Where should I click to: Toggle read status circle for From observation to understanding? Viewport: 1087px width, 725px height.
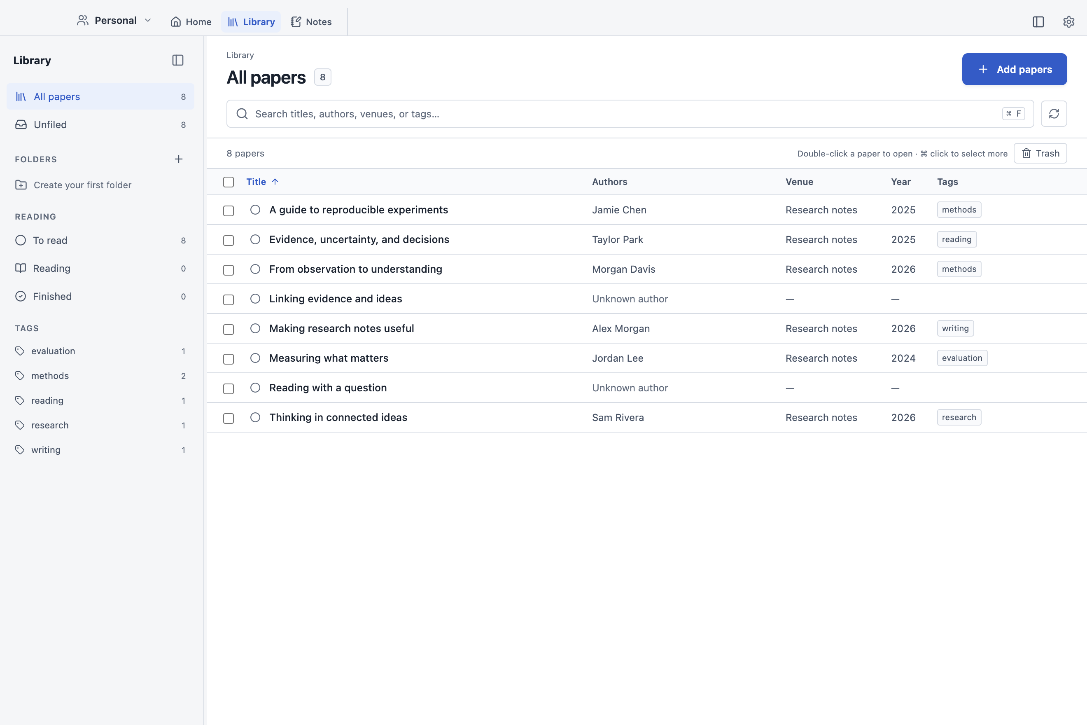(x=255, y=269)
